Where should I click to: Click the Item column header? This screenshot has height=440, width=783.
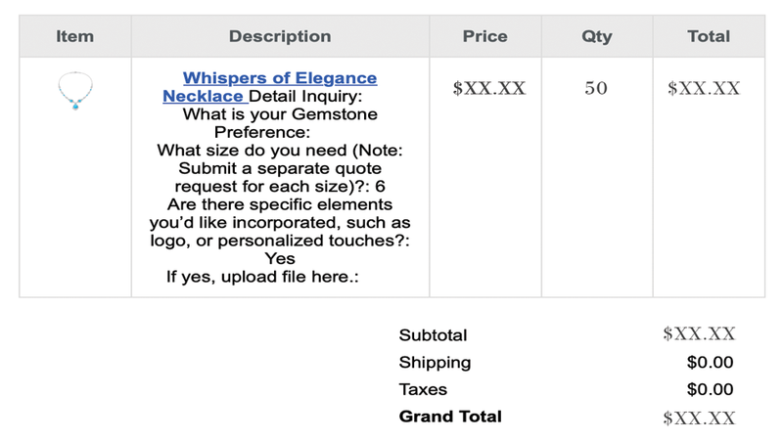pos(74,36)
